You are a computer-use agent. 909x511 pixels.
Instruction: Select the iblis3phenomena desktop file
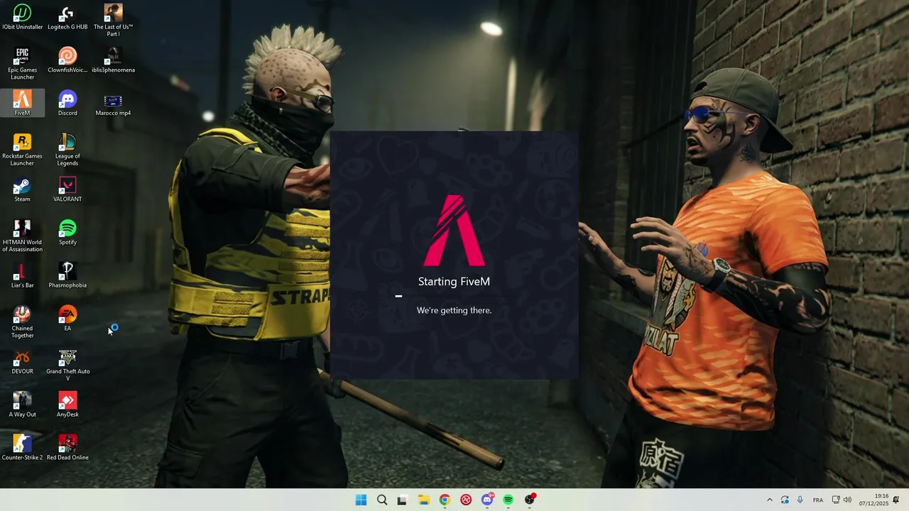(x=113, y=60)
